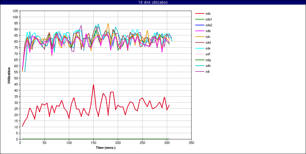Click the red sda legend line swatch
Screen dimensions: 306x154
click(x=200, y=14)
